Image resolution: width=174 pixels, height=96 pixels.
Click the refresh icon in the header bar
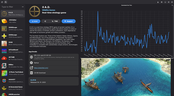coord(2,2)
